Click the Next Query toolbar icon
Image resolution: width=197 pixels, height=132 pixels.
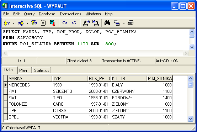point(21,23)
